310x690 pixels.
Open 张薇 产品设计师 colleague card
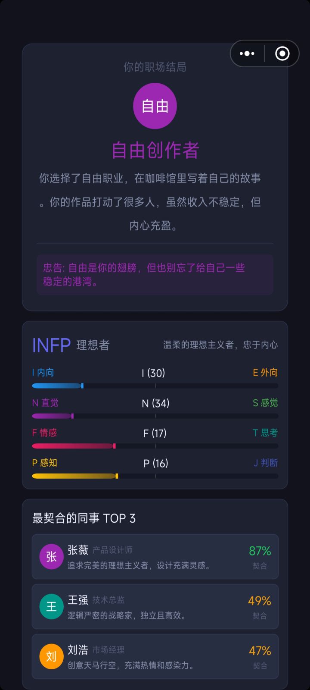click(x=155, y=557)
